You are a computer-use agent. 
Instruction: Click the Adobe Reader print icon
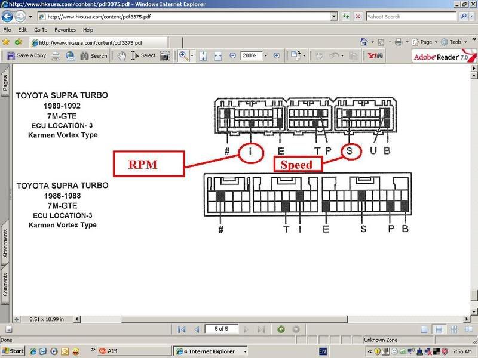pyautogui.click(x=55, y=55)
